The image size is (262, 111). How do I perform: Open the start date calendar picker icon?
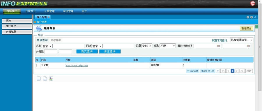point(218,46)
